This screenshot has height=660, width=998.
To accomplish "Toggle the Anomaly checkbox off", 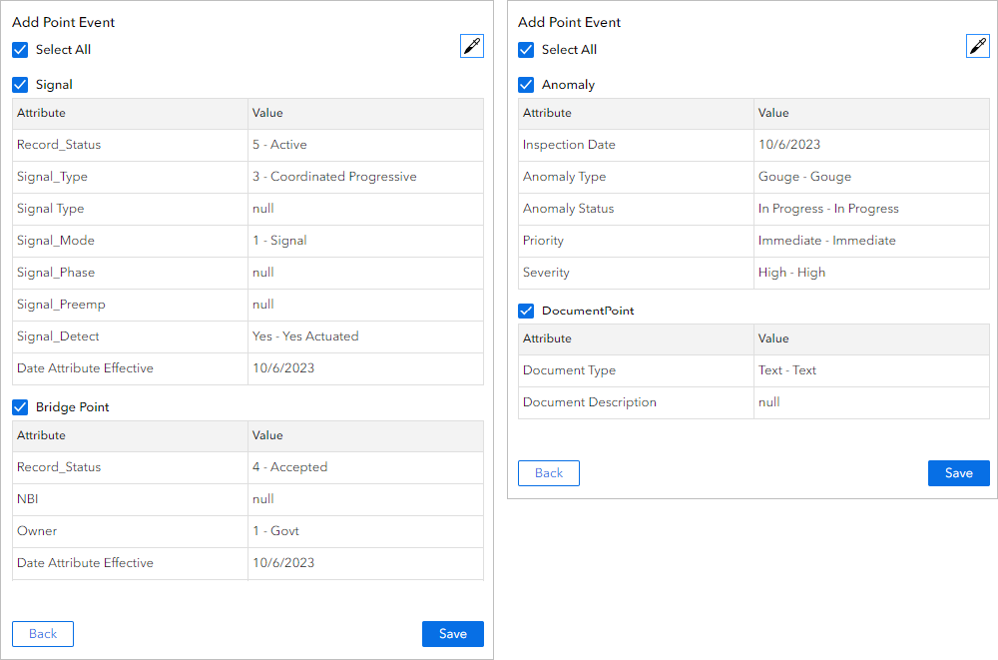I will coord(526,85).
